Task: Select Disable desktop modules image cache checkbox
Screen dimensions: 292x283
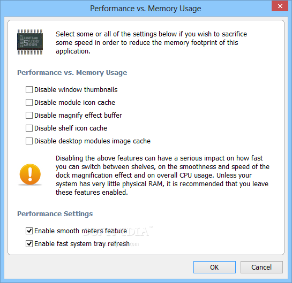Action: click(29, 141)
